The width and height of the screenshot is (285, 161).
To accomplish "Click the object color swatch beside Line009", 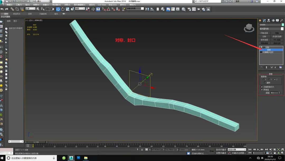I will coord(283,25).
